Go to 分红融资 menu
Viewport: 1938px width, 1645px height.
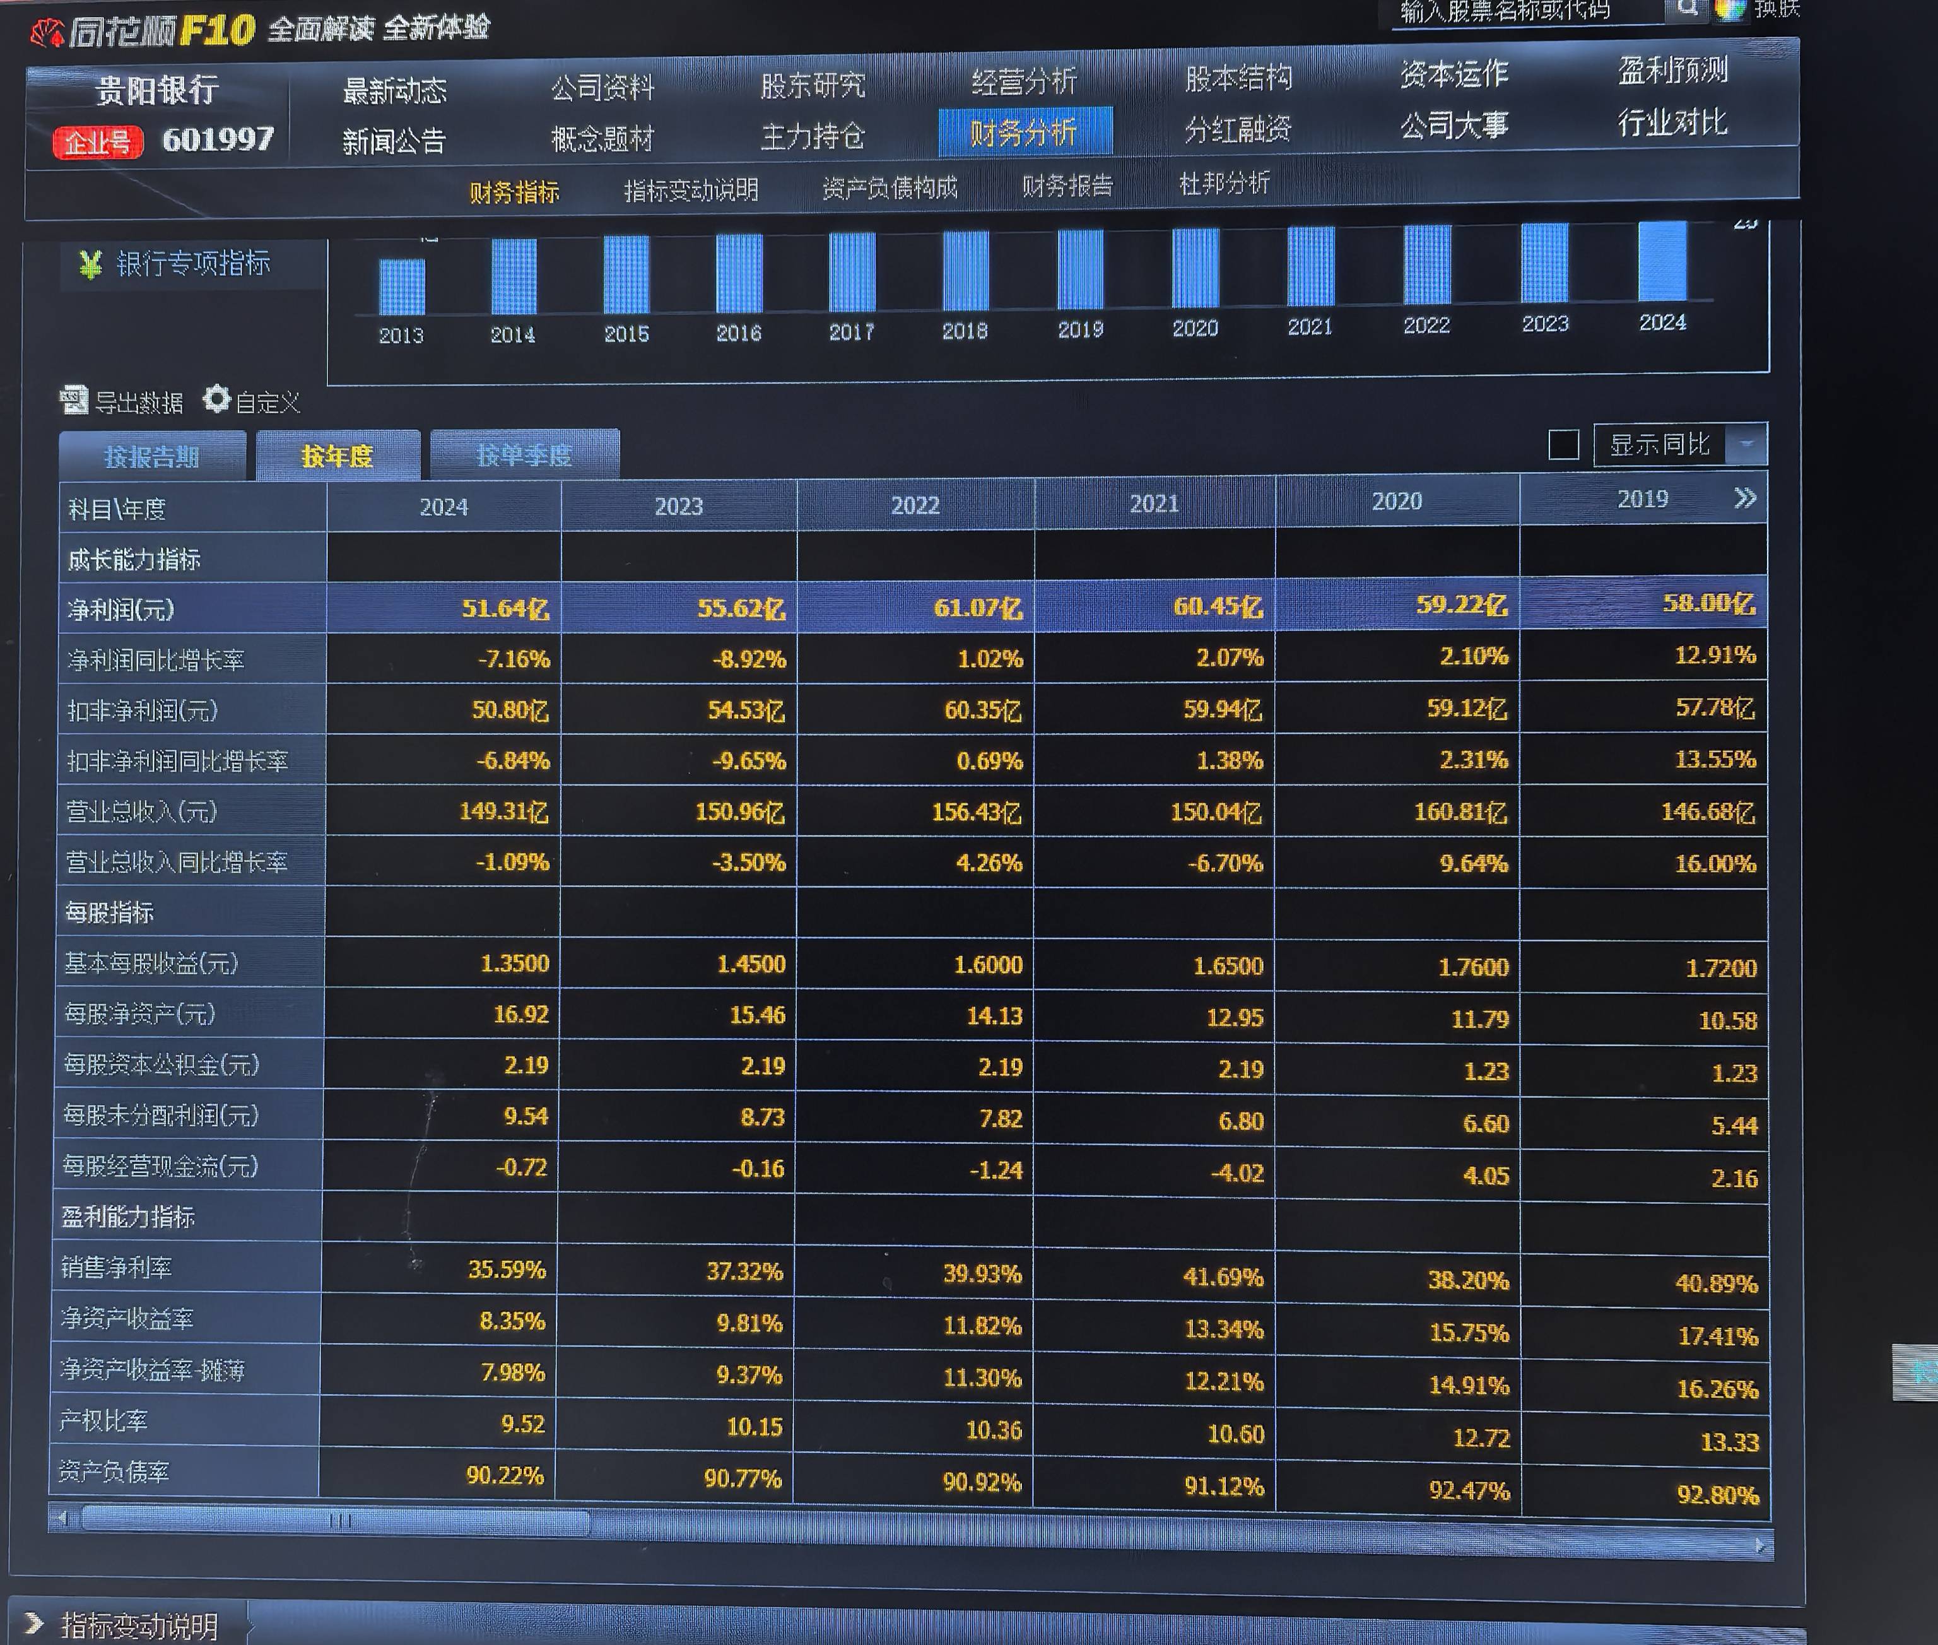tap(1238, 129)
